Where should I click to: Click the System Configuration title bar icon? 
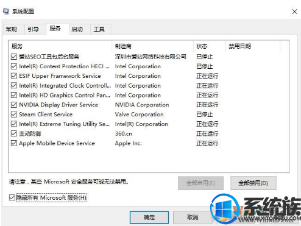tap(6, 12)
